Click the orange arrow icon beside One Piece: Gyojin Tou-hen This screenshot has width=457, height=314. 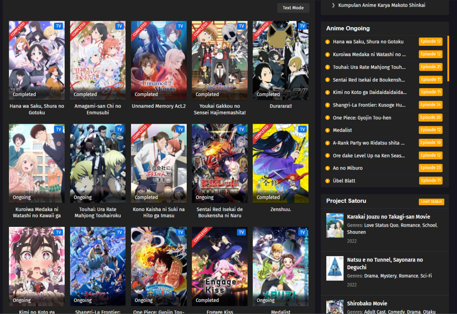[x=327, y=118]
